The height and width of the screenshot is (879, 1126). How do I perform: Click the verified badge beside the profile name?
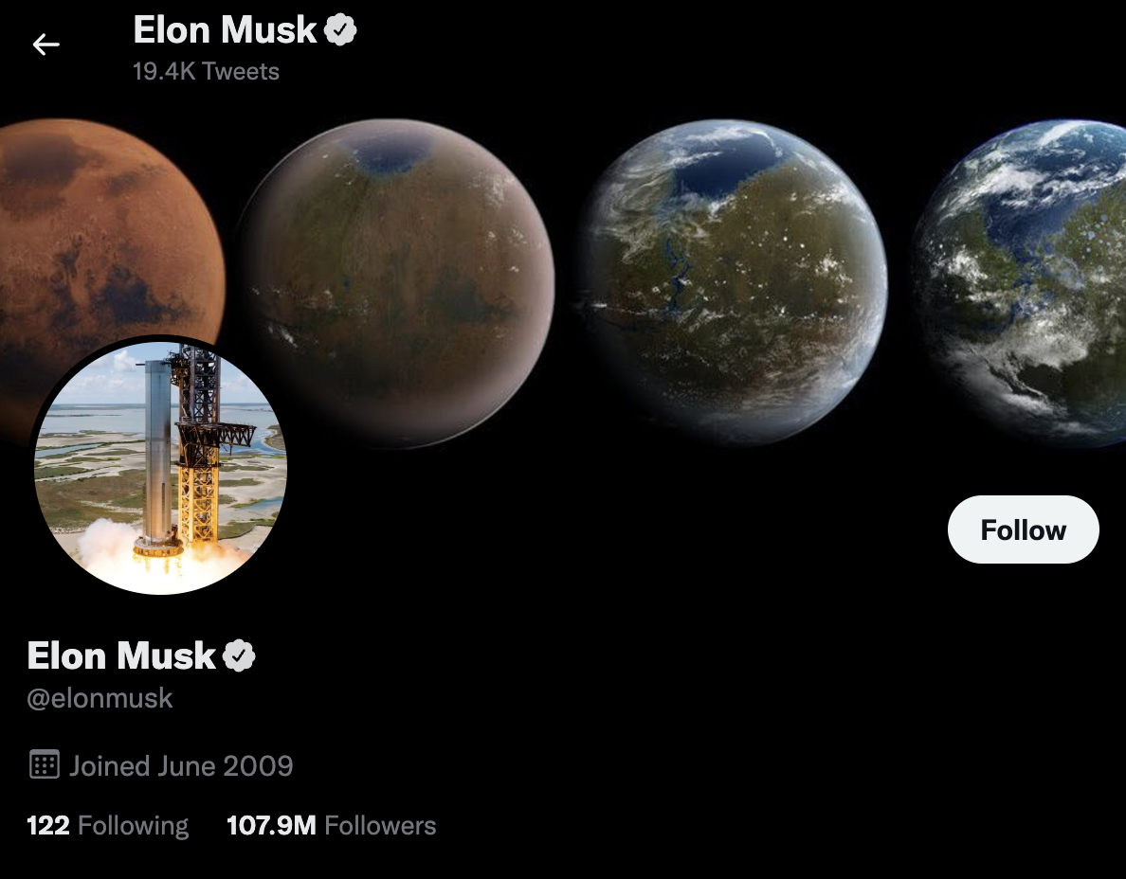(x=239, y=655)
